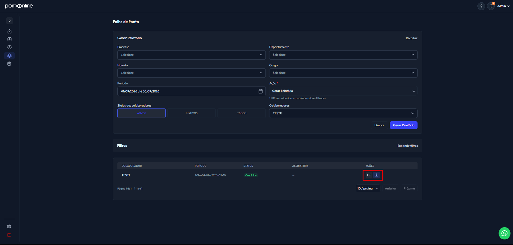Open the Cargo dropdown

click(343, 73)
